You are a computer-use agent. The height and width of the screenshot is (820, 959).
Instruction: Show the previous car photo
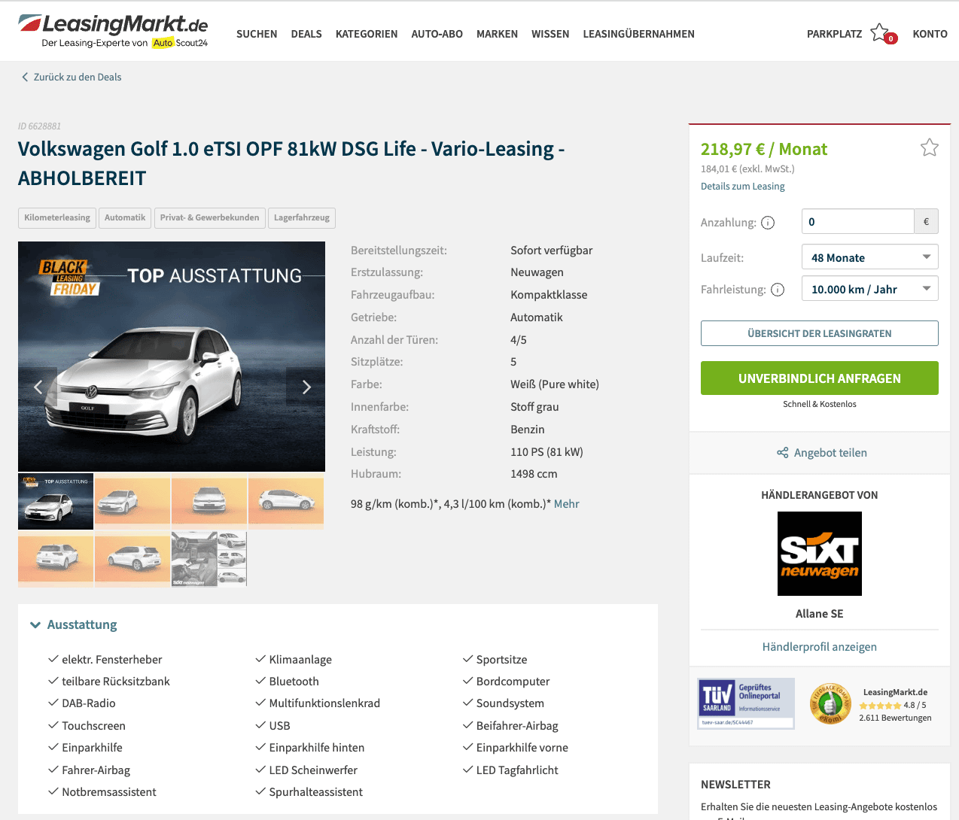38,387
